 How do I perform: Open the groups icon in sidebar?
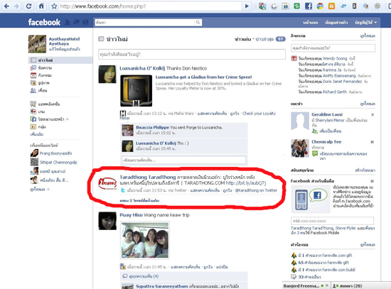point(33,126)
